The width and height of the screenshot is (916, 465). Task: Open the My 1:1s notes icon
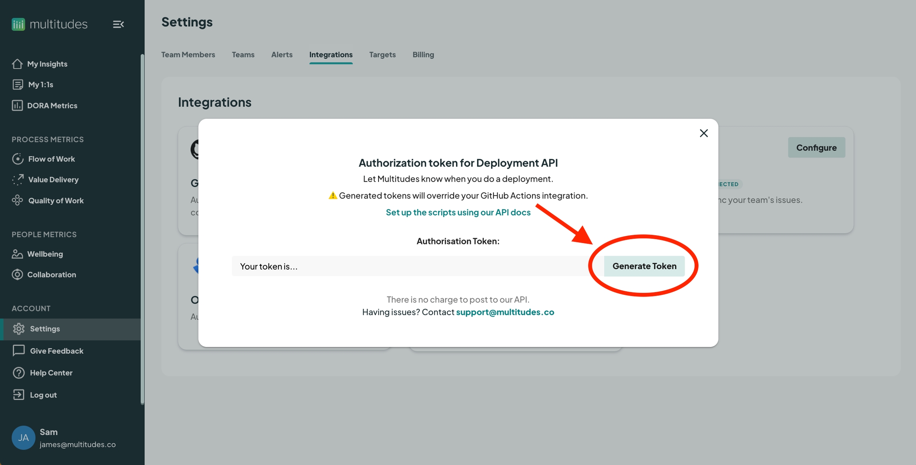[x=17, y=85]
